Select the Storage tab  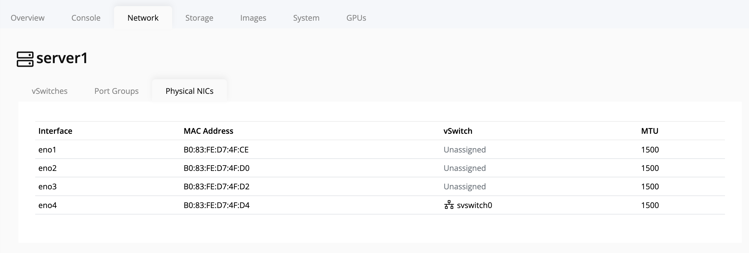[199, 18]
